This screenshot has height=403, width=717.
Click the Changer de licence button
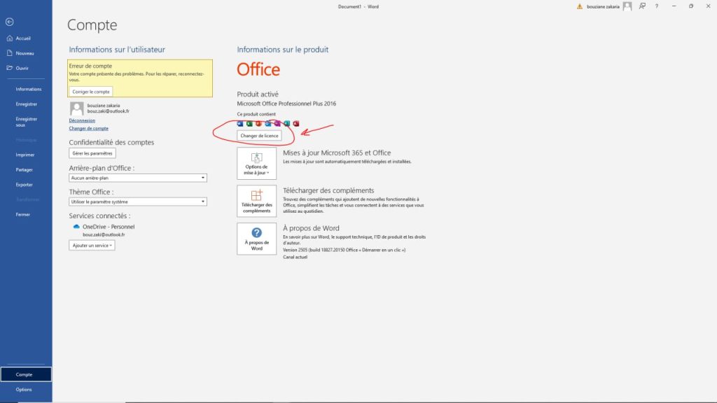click(x=259, y=136)
